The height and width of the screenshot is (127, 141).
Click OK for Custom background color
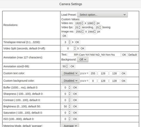(123, 81)
